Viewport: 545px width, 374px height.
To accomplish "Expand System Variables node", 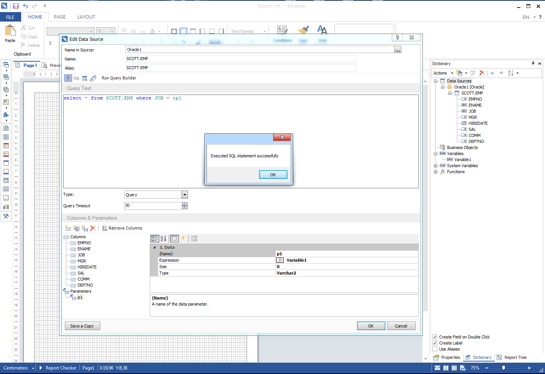I will pos(435,166).
